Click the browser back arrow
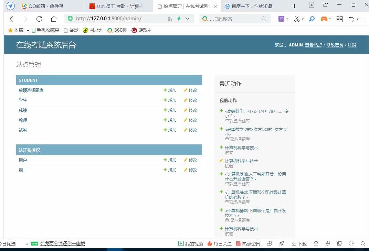The image size is (369, 251). 11,19
